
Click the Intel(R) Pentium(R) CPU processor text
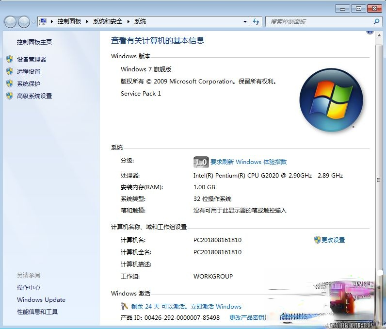point(268,175)
